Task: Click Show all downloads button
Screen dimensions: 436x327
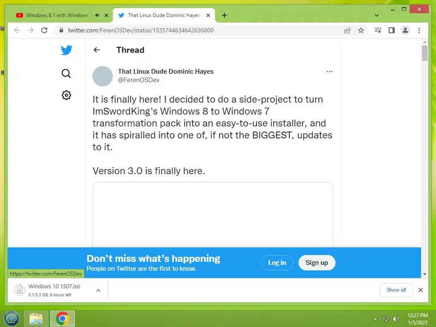Action: click(396, 290)
